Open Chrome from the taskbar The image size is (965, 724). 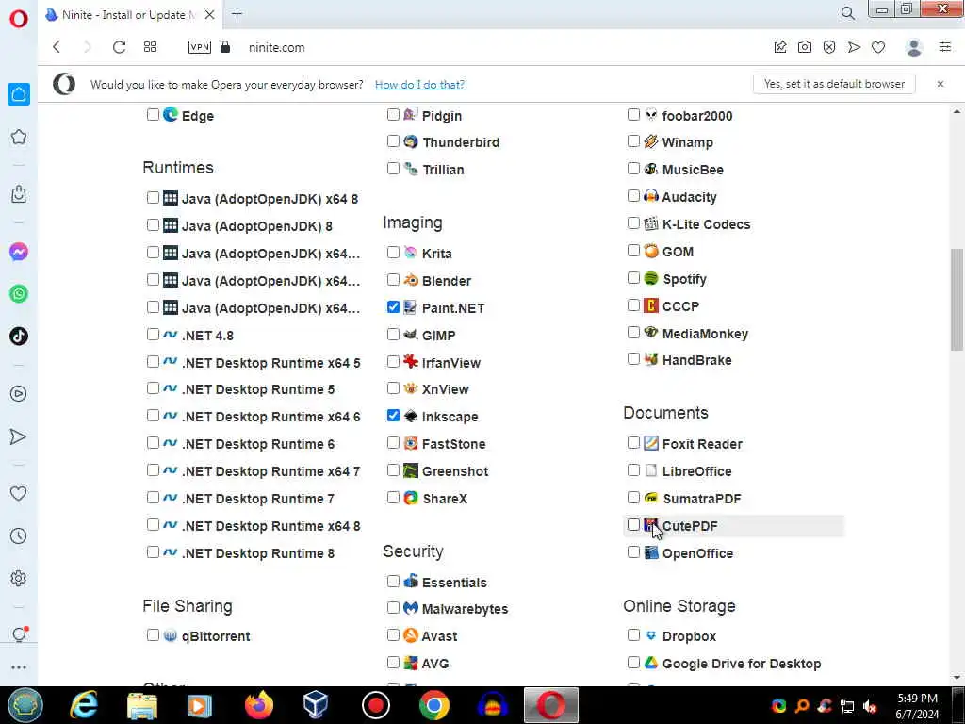(x=433, y=705)
